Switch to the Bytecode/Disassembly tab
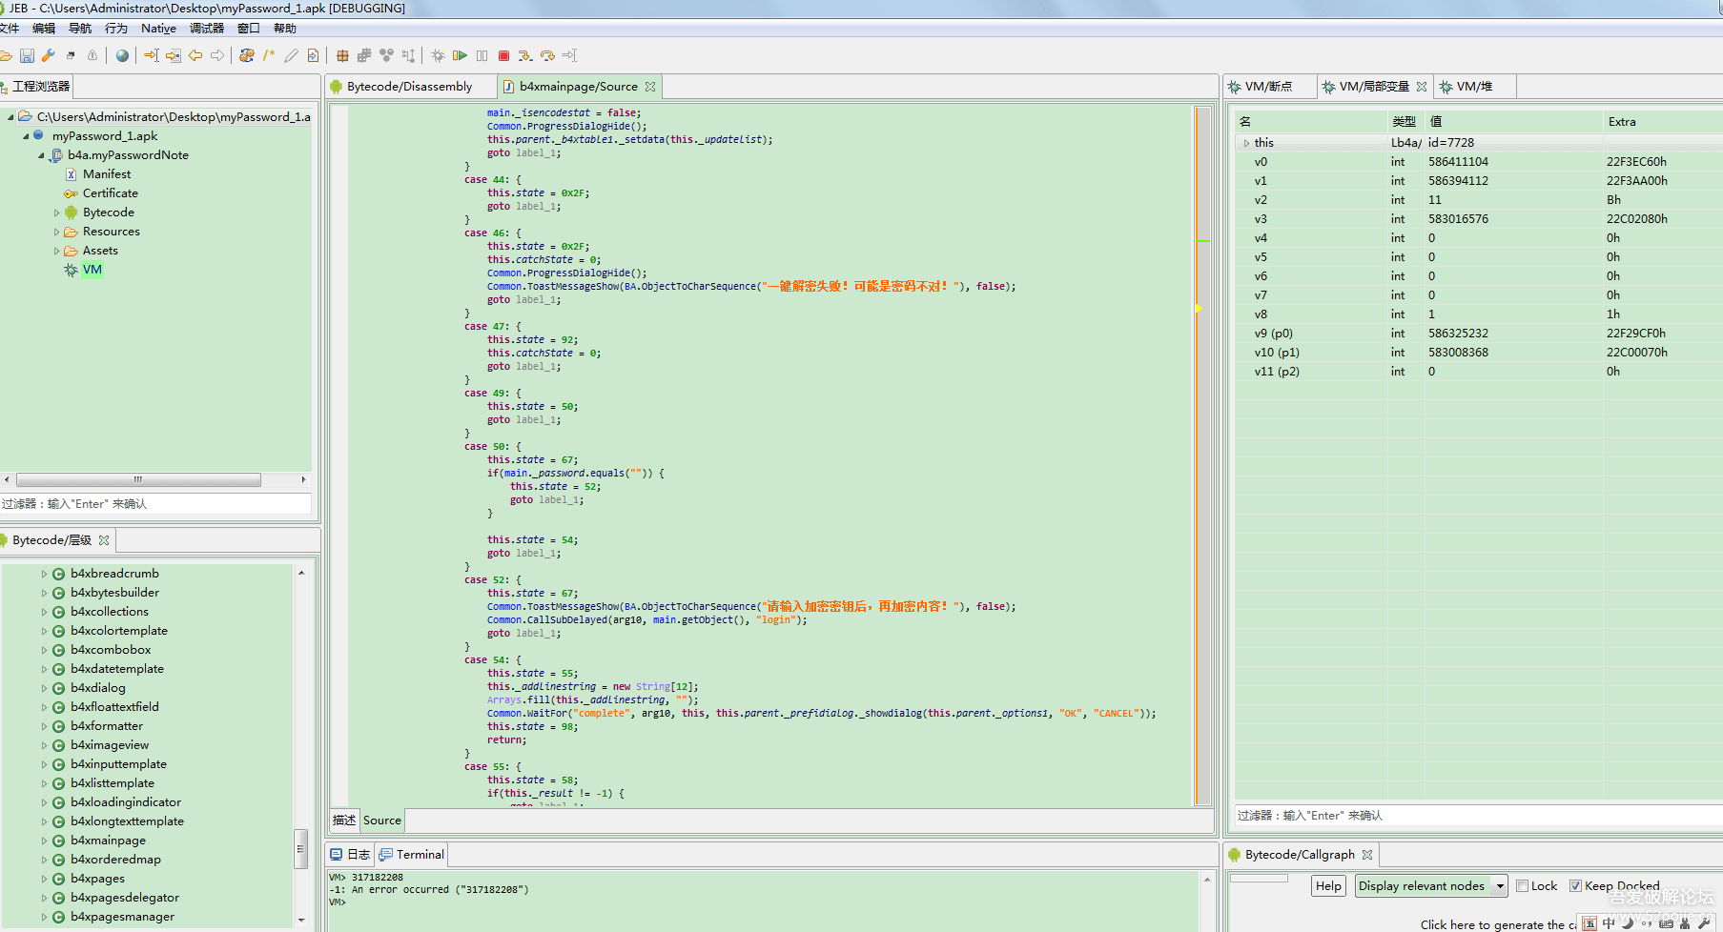Viewport: 1723px width, 932px height. [409, 87]
